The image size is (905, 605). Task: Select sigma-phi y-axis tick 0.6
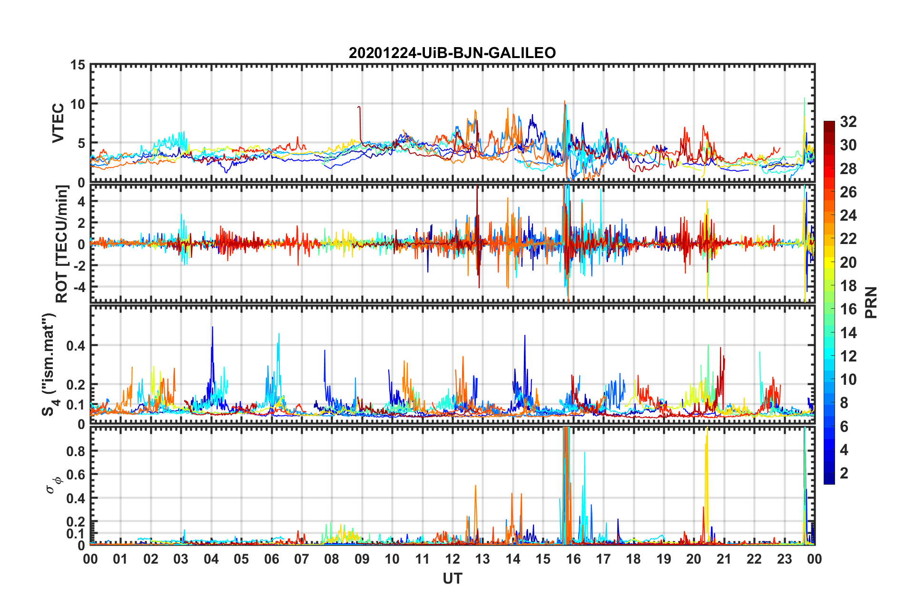click(76, 475)
